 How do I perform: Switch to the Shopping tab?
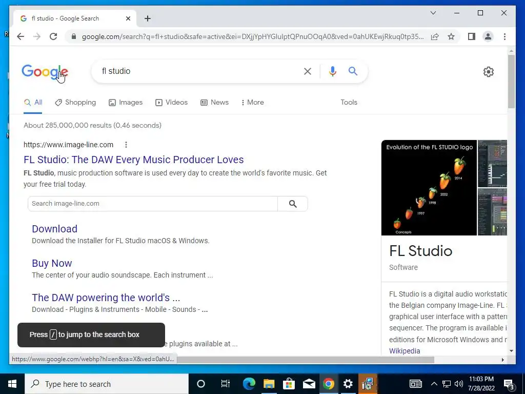[75, 102]
